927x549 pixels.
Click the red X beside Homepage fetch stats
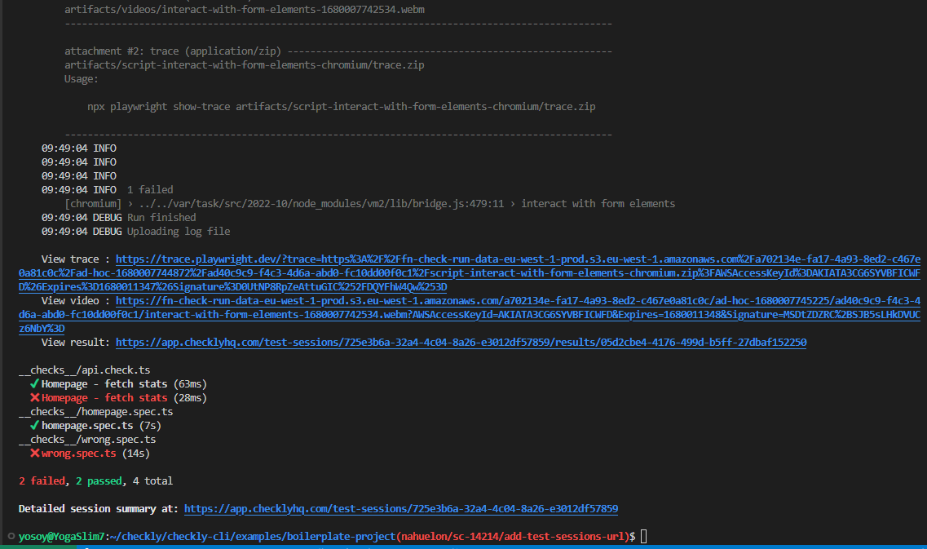point(35,397)
